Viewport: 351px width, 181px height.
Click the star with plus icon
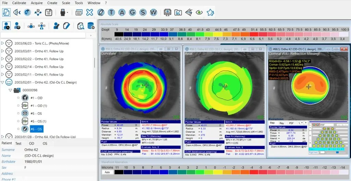point(210,12)
